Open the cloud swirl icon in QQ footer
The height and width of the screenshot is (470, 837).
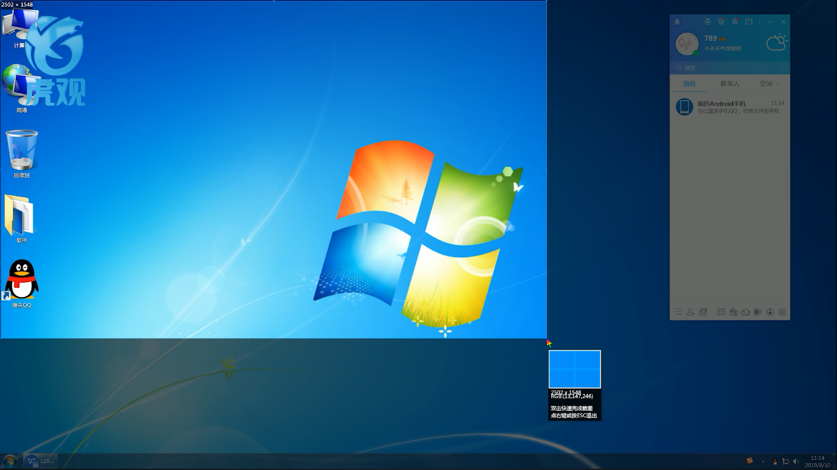click(x=745, y=312)
